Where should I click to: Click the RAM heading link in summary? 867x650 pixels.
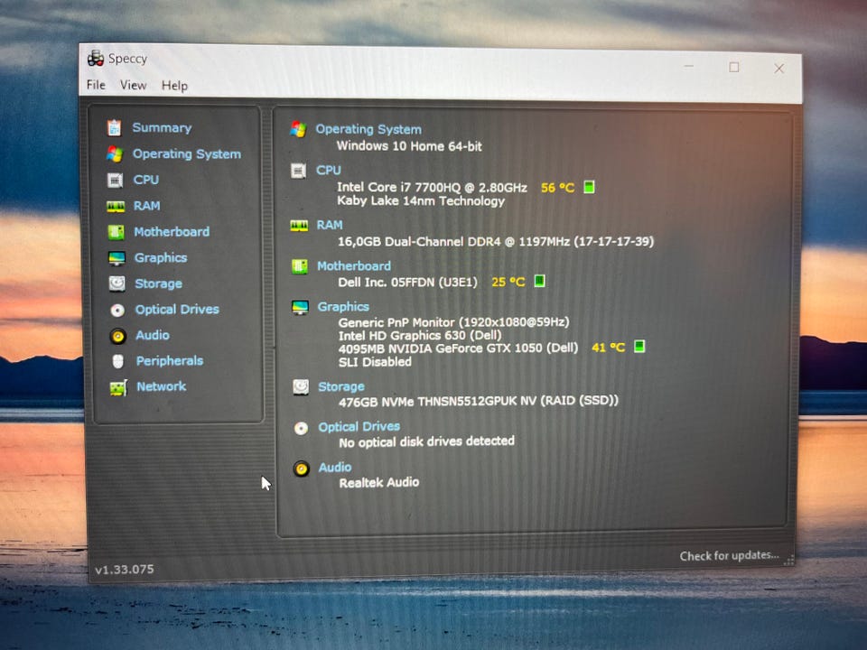tap(330, 225)
